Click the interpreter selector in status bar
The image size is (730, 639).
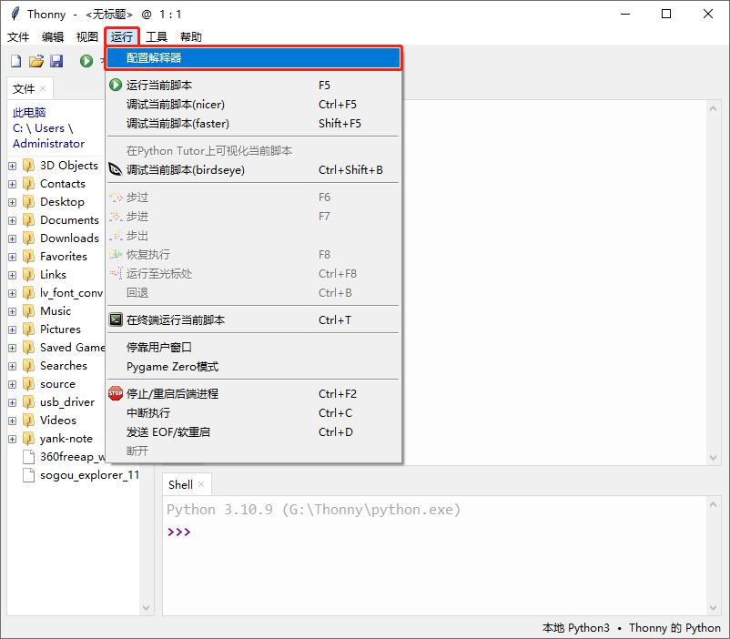pyautogui.click(x=631, y=628)
